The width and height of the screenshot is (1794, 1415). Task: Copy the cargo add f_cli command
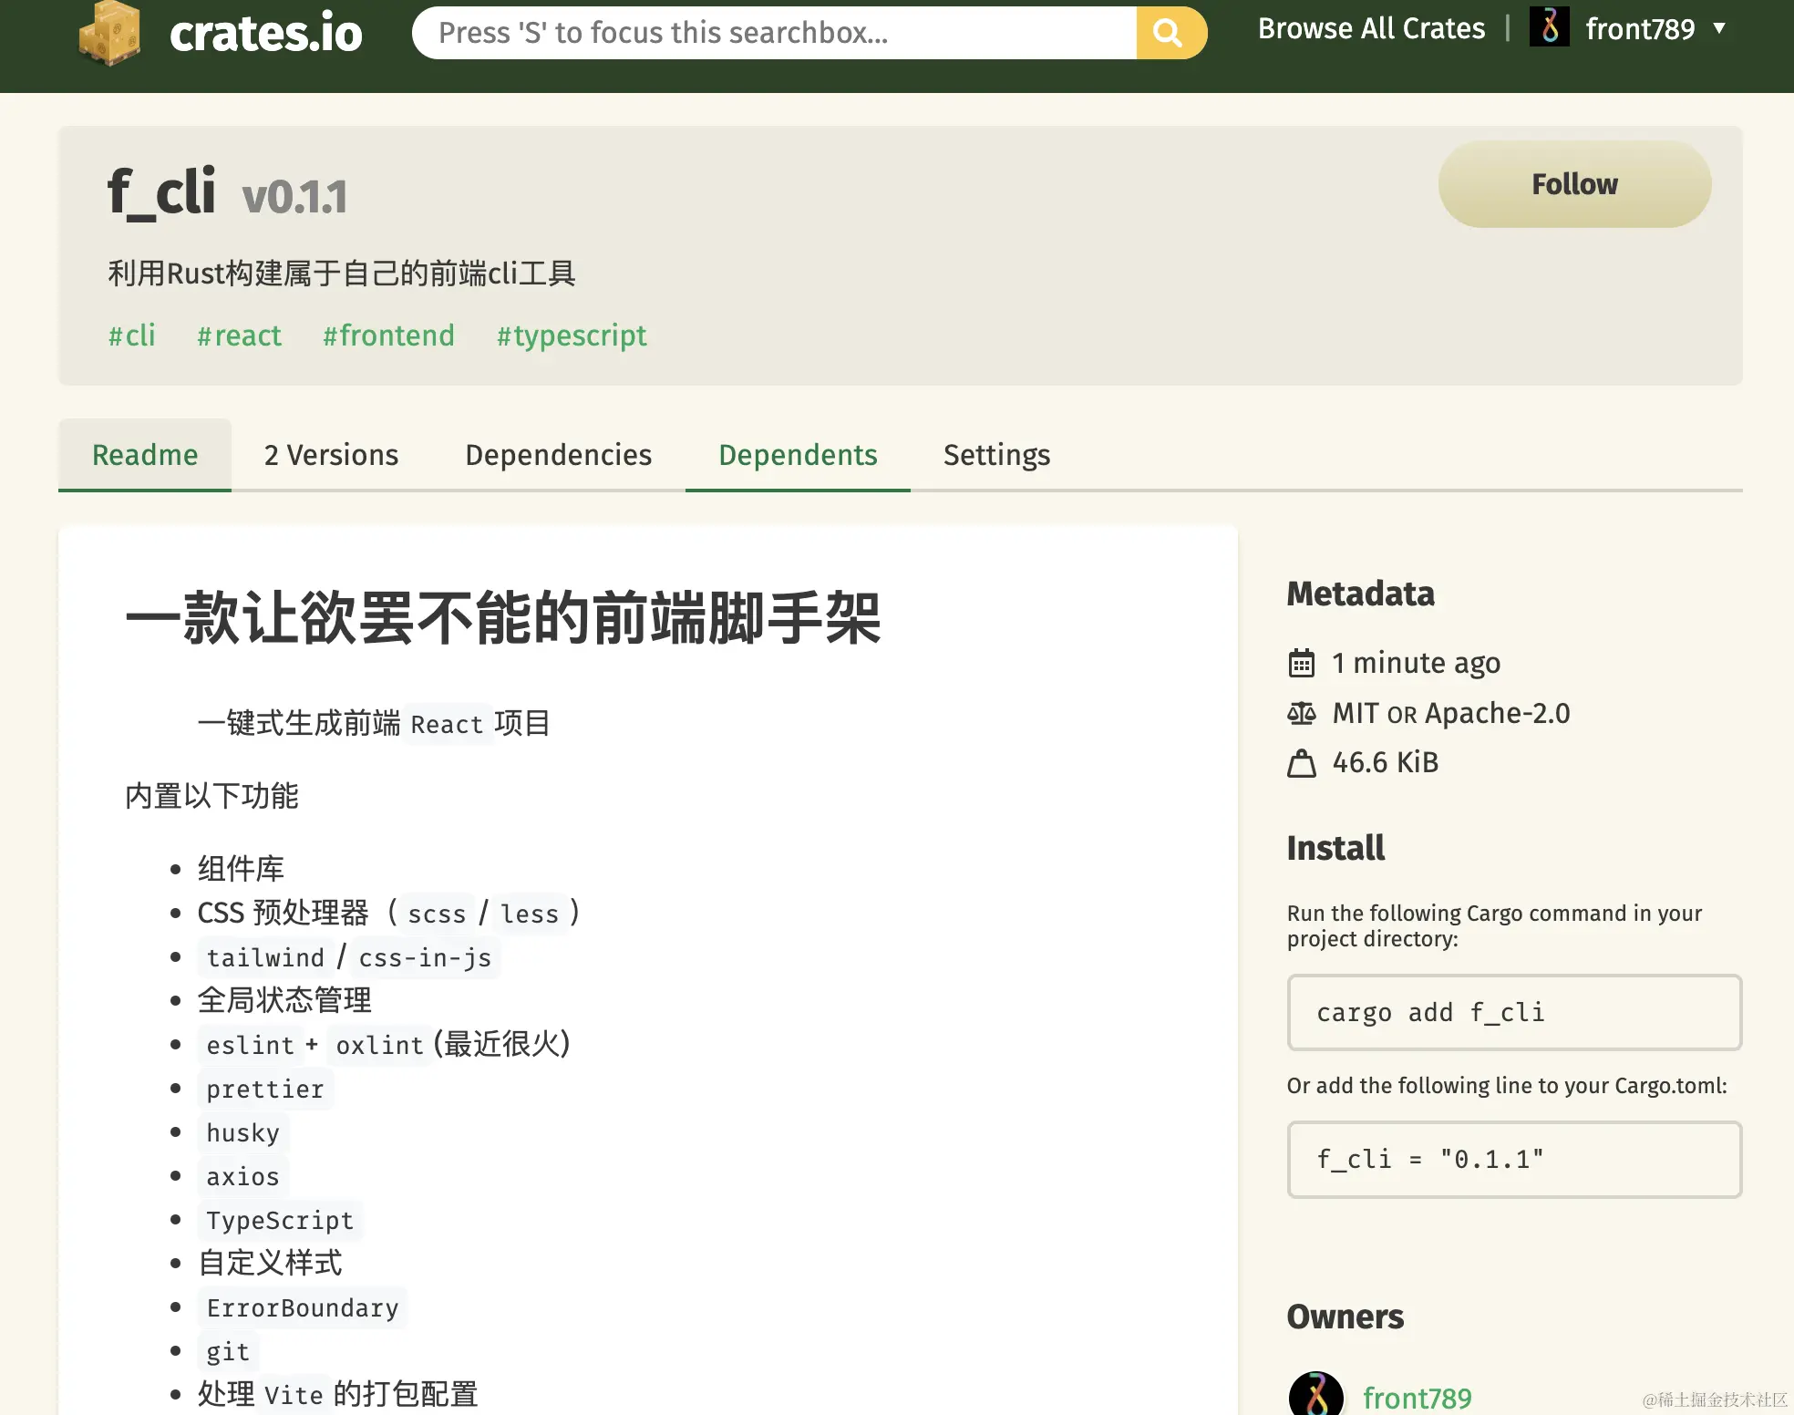(x=1513, y=1013)
